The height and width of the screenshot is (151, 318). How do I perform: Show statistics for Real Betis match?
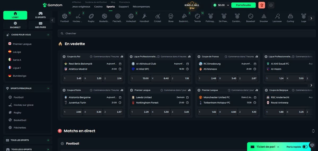click(122, 56)
